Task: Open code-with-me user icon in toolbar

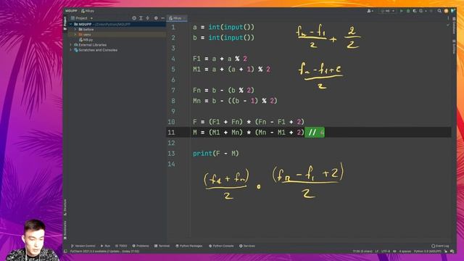Action: (369, 11)
